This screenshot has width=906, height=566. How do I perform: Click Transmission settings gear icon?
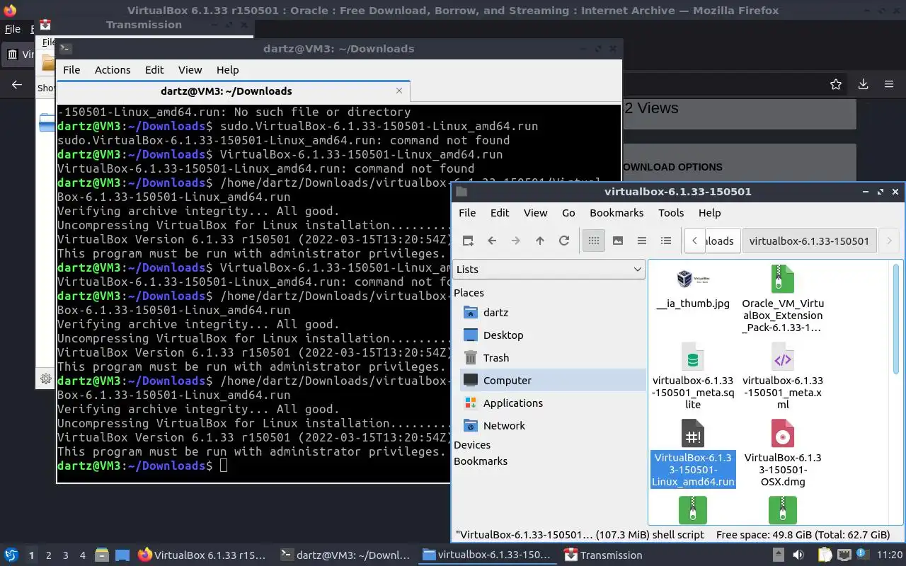[46, 379]
